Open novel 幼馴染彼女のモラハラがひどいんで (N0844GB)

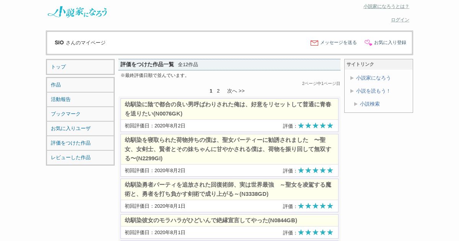[211, 220]
